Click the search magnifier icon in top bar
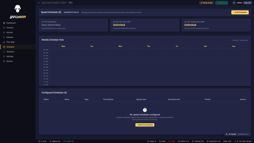Image resolution: width=254 pixels, height=143 pixels. tap(39, 3)
